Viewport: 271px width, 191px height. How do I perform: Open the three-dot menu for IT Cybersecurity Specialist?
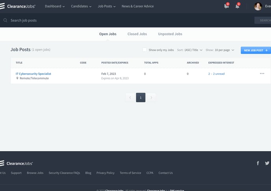(262, 74)
